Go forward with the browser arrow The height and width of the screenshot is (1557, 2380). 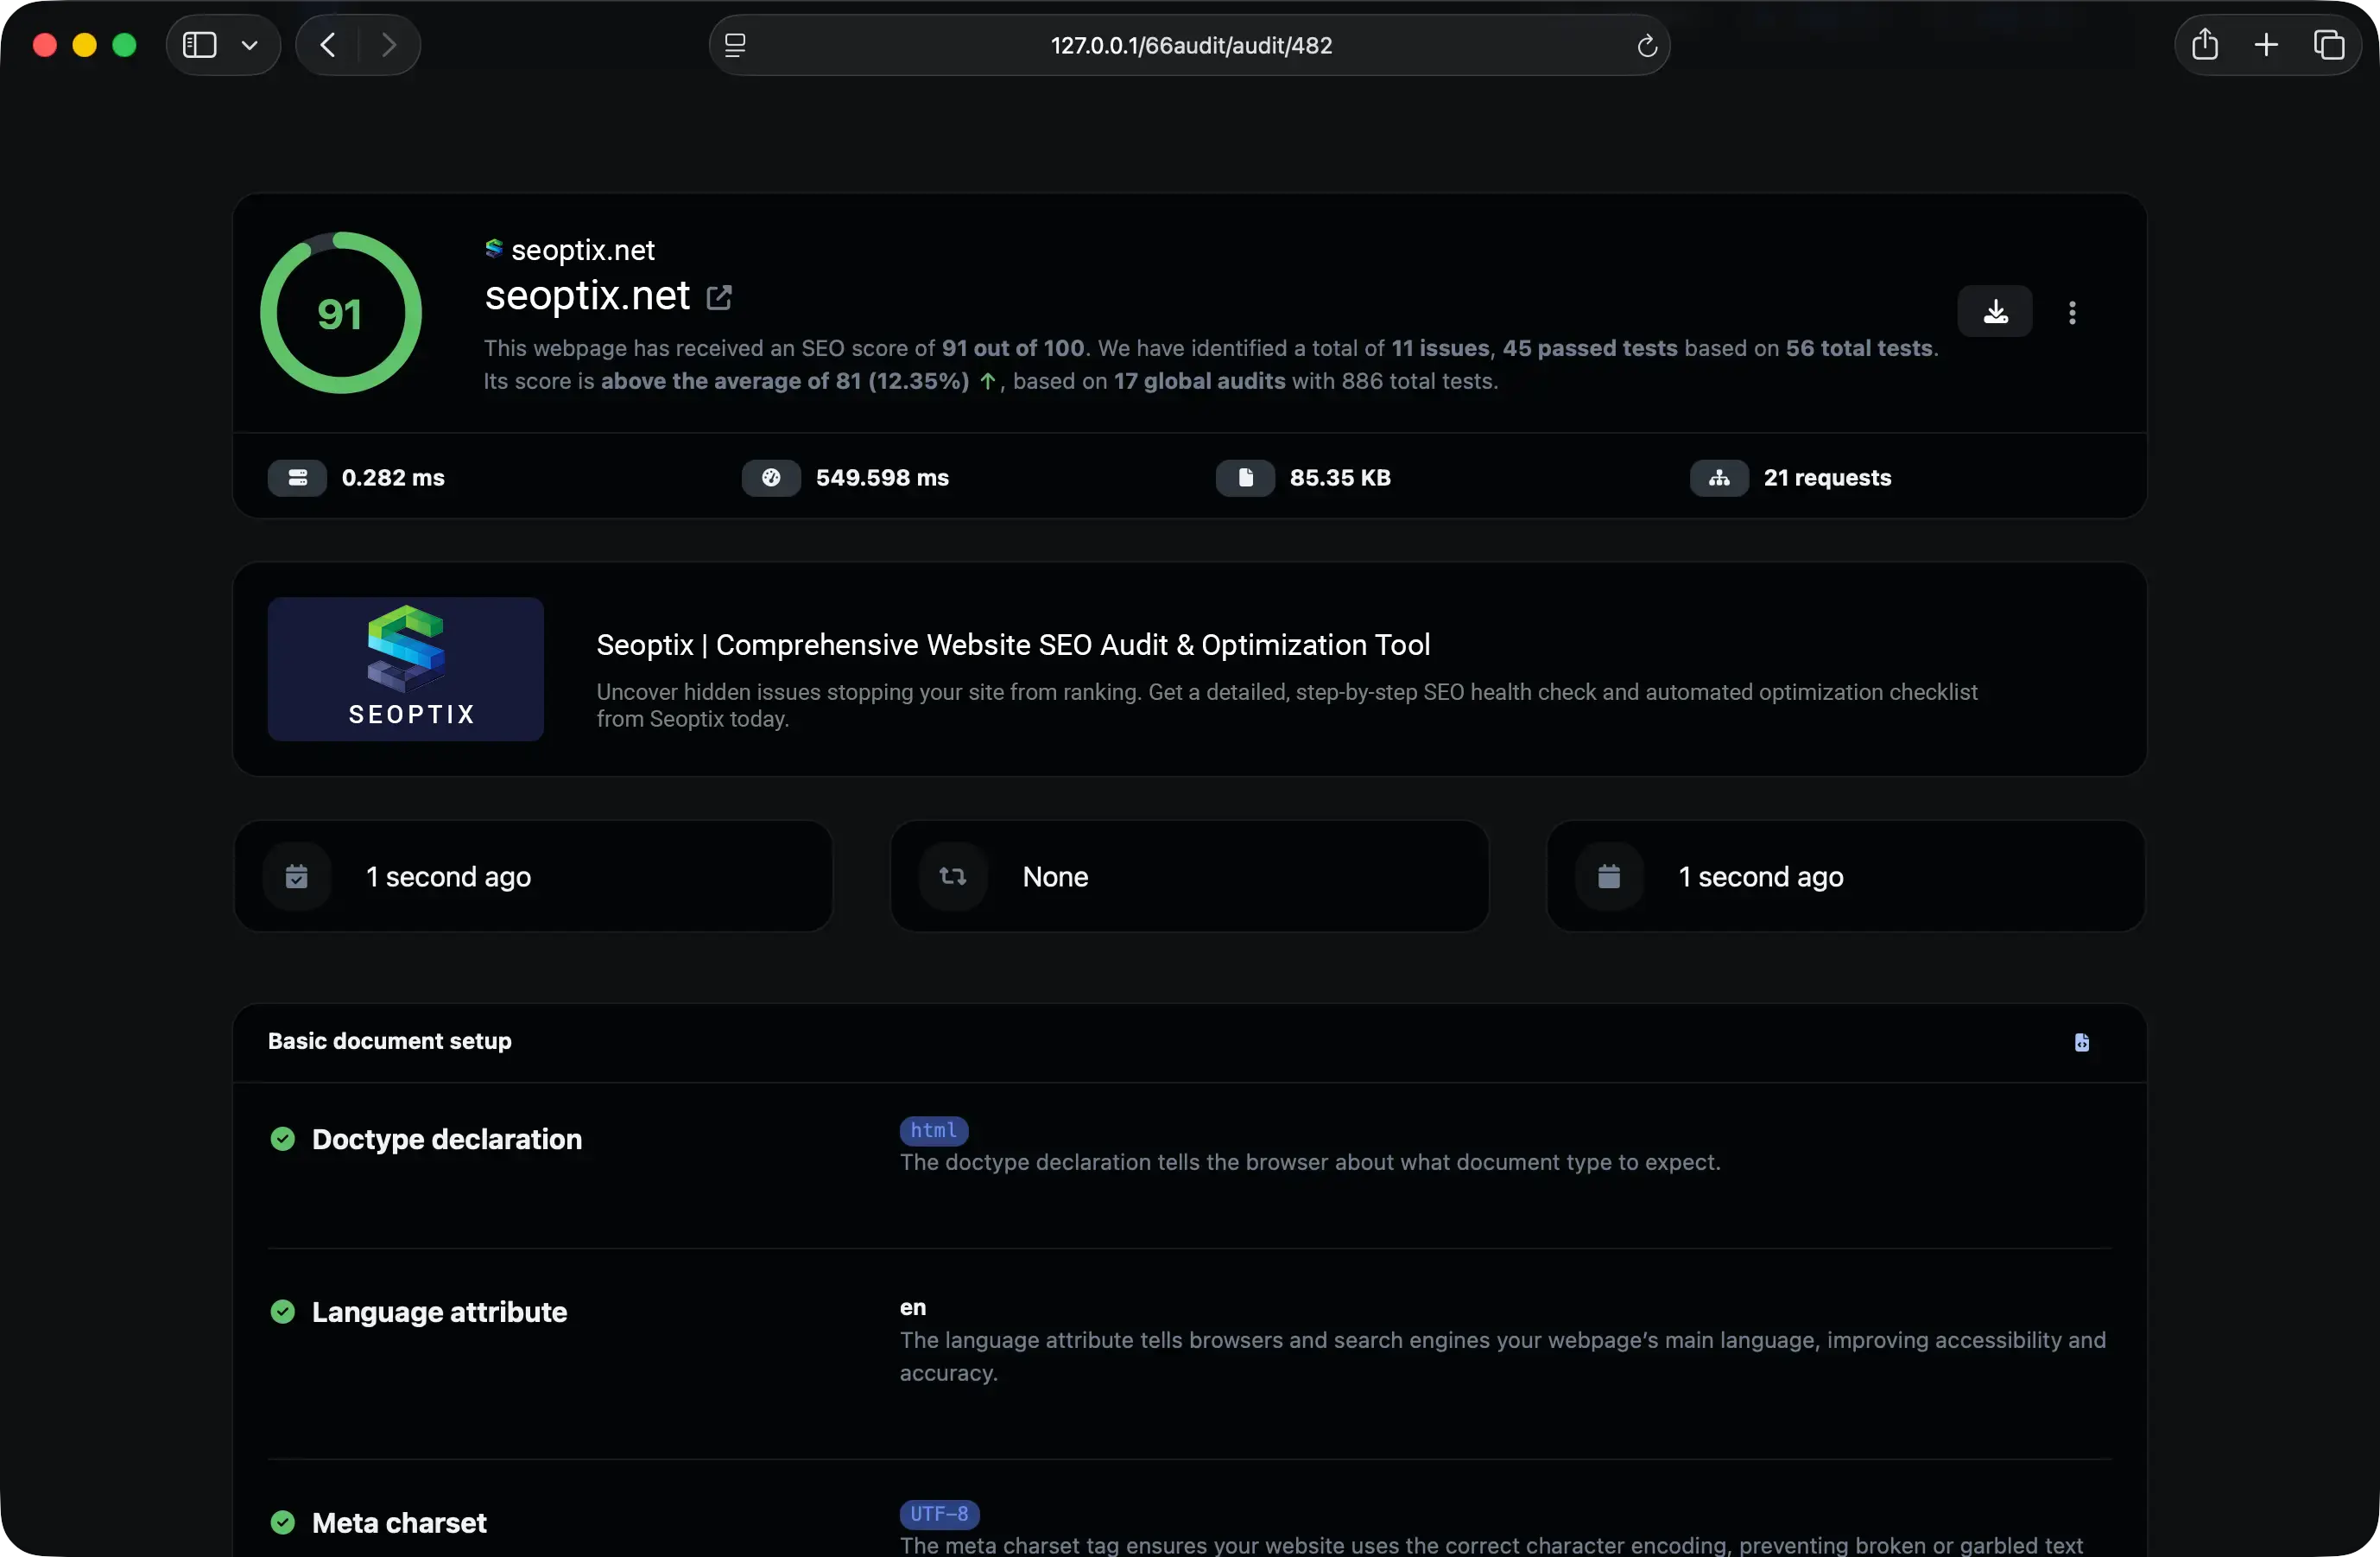388,45
